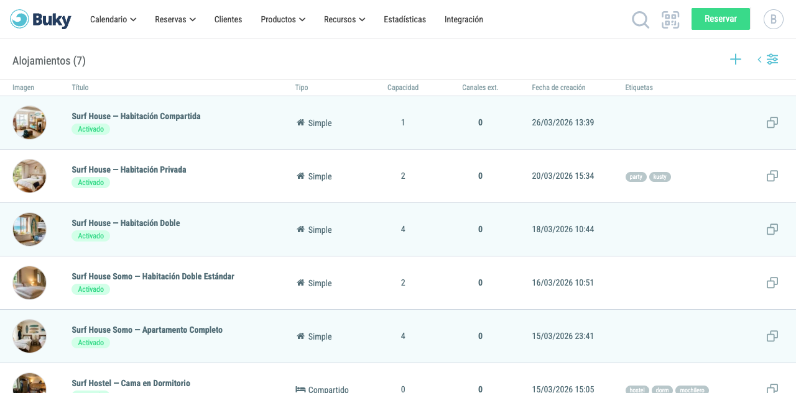Open the user avatar B menu
The width and height of the screenshot is (796, 393).
pyautogui.click(x=773, y=19)
